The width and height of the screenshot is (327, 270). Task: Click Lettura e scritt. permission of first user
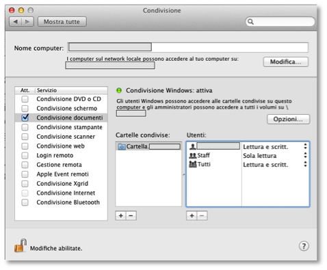(265, 147)
